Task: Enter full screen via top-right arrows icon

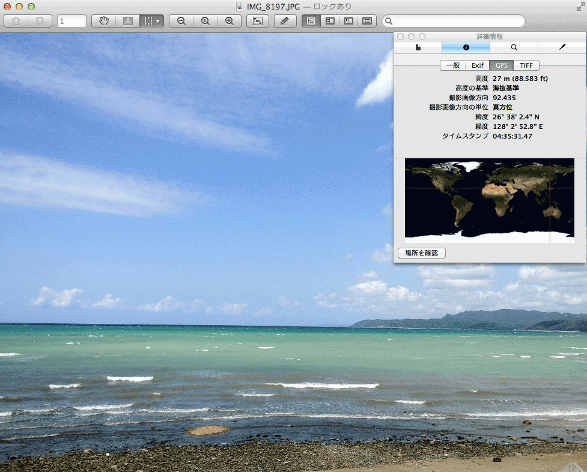Action: (x=580, y=7)
